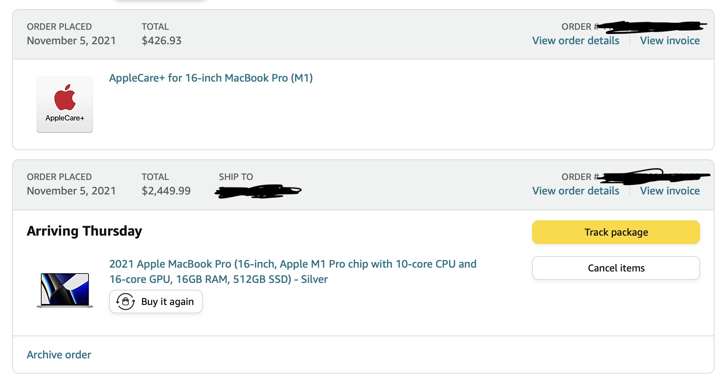View invoice for the AppleCare+ order
The height and width of the screenshot is (382, 726).
coord(670,41)
